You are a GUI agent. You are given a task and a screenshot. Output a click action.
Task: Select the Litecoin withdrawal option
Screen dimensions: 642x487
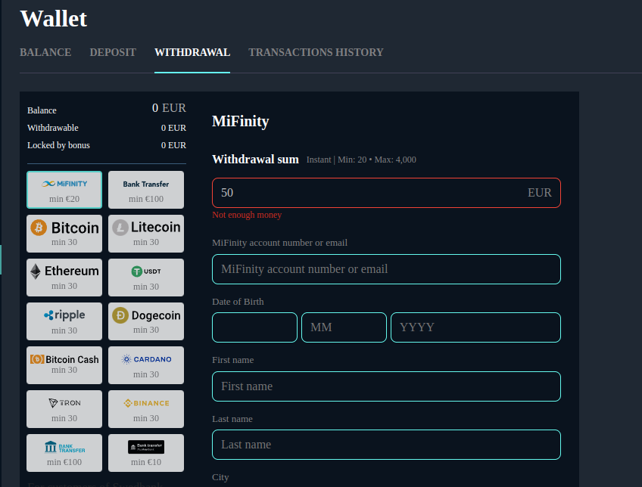146,234
